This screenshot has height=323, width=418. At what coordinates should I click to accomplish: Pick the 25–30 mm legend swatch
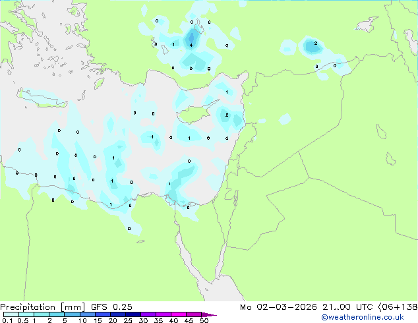coord(133,314)
